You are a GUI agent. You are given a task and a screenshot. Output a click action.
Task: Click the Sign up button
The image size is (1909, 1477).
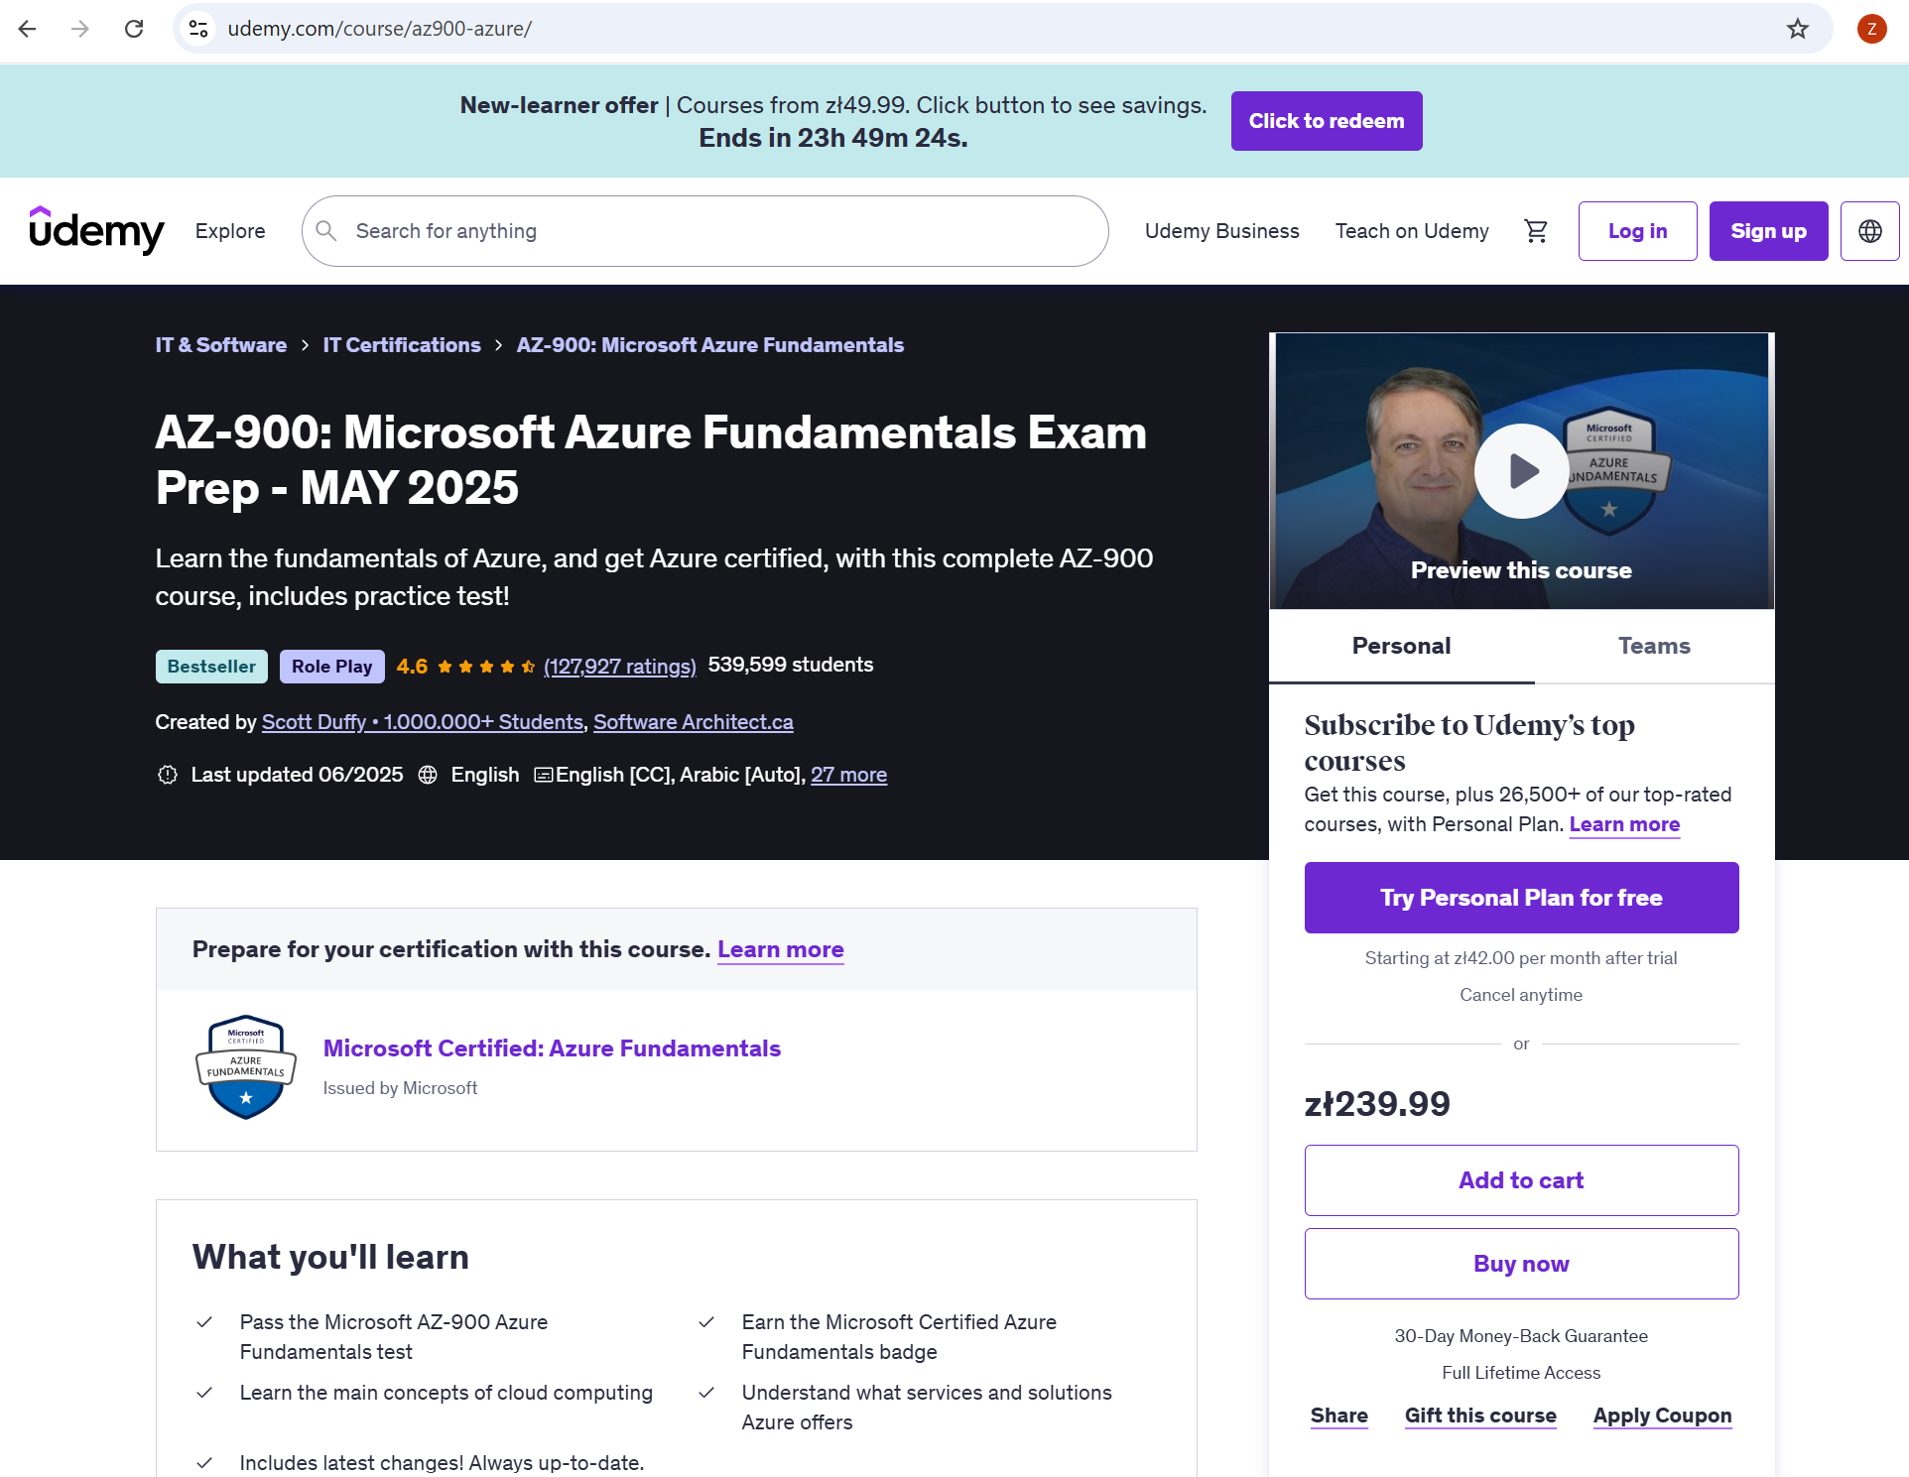coord(1768,231)
